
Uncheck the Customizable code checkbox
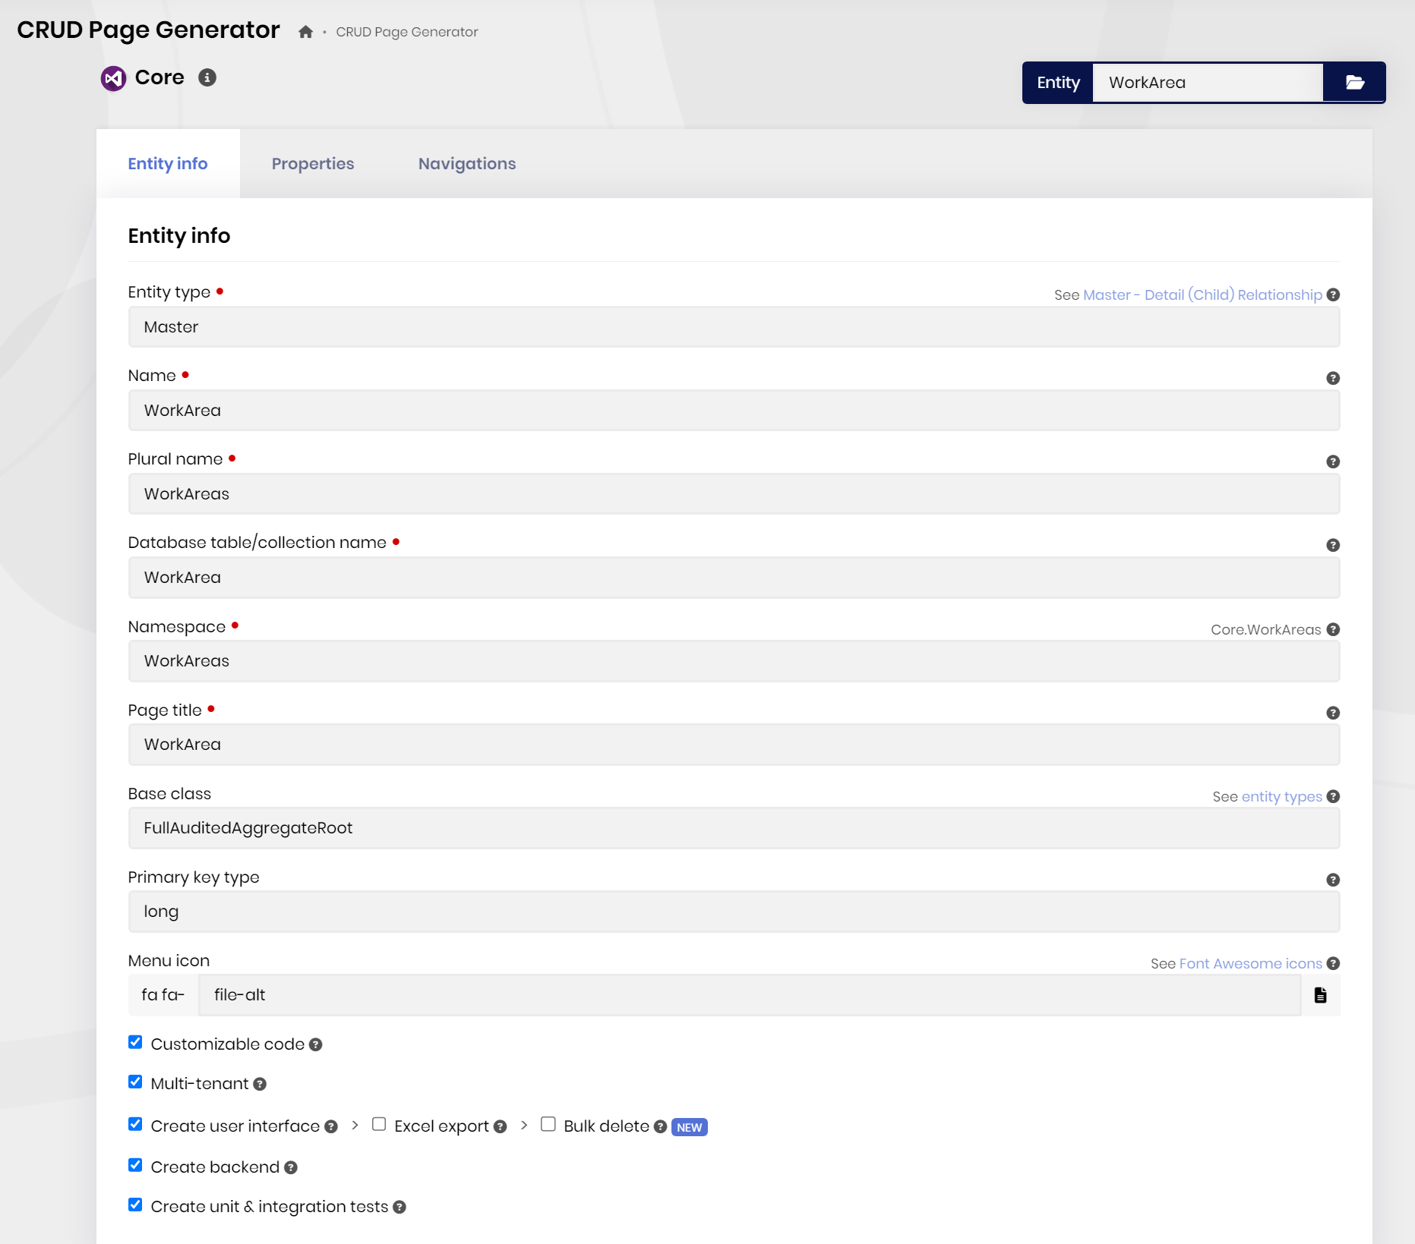(x=135, y=1042)
